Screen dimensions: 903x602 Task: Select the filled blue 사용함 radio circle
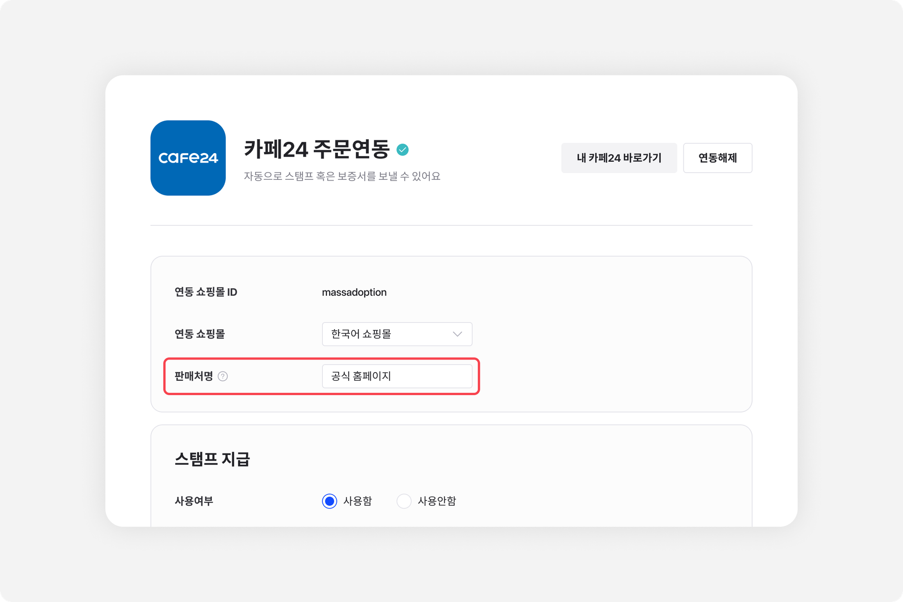tap(330, 501)
